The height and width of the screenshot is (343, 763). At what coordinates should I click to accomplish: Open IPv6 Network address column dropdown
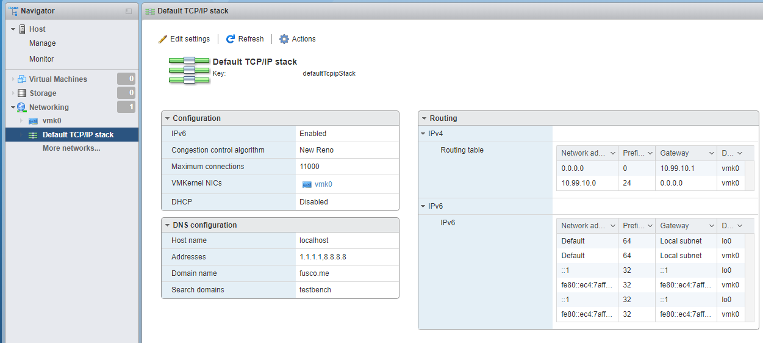[613, 226]
